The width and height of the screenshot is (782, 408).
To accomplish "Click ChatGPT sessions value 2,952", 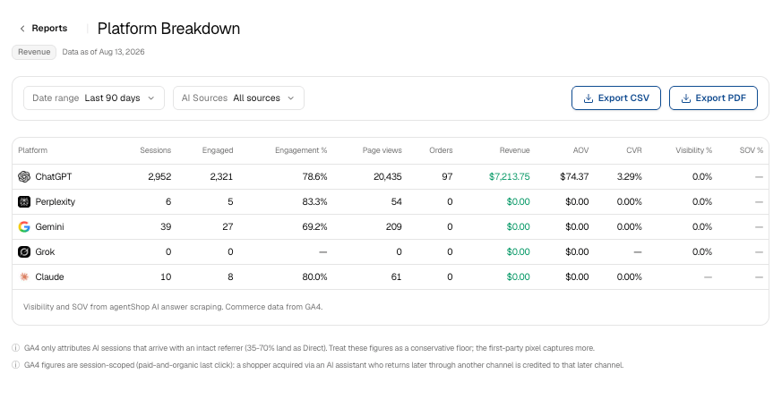I will (x=159, y=177).
